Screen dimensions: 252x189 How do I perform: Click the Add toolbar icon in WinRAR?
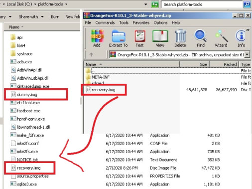click(x=97, y=38)
